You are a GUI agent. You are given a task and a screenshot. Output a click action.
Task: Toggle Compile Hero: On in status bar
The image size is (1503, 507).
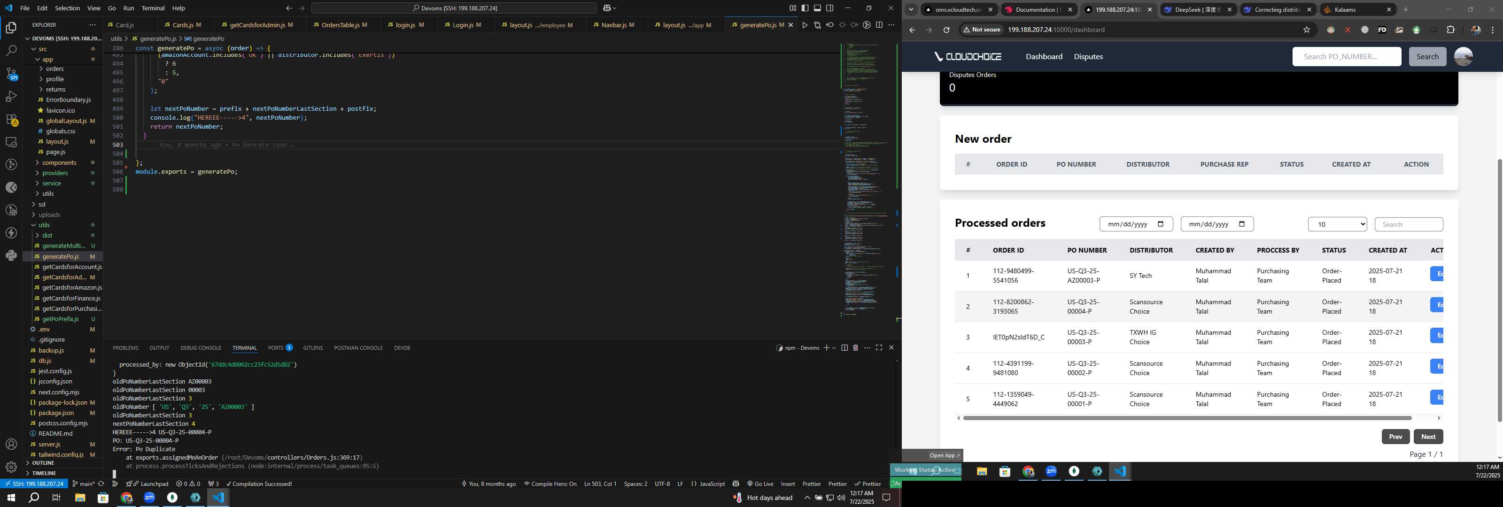point(550,484)
